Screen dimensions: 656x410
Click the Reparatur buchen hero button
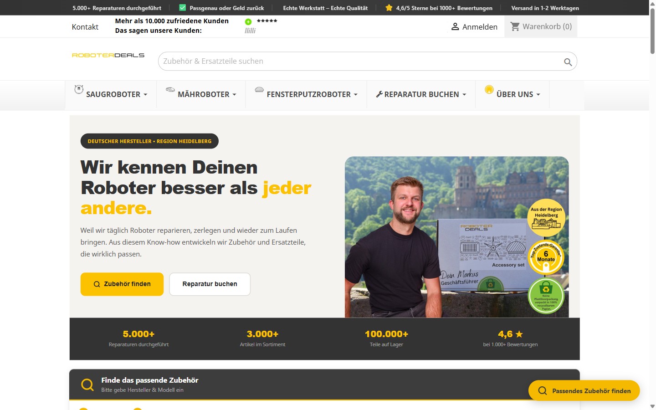tap(210, 284)
